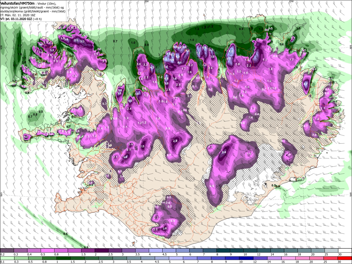Click the 'Vindur (10m)' text in header
The image size is (352, 264).
point(46,3)
